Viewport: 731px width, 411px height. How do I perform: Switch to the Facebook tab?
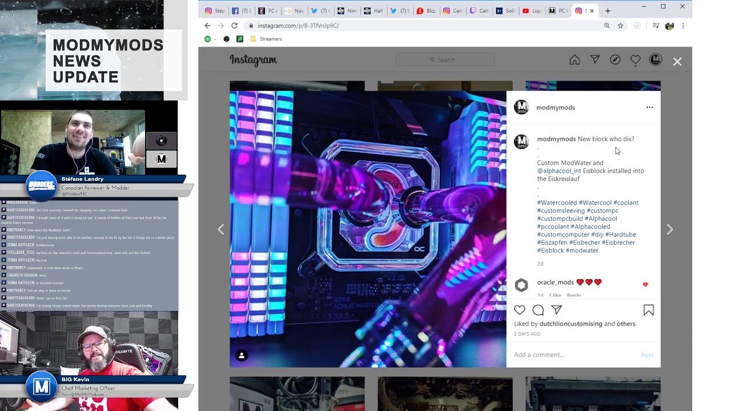click(x=242, y=11)
